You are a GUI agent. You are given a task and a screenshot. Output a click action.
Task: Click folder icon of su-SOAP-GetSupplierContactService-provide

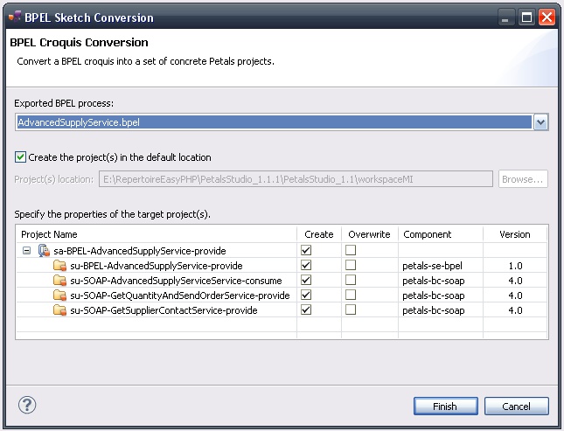pyautogui.click(x=59, y=310)
